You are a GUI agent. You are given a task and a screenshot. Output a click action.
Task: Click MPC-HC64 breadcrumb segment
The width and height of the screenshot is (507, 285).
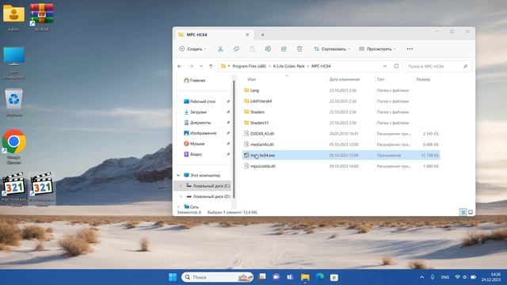[321, 66]
